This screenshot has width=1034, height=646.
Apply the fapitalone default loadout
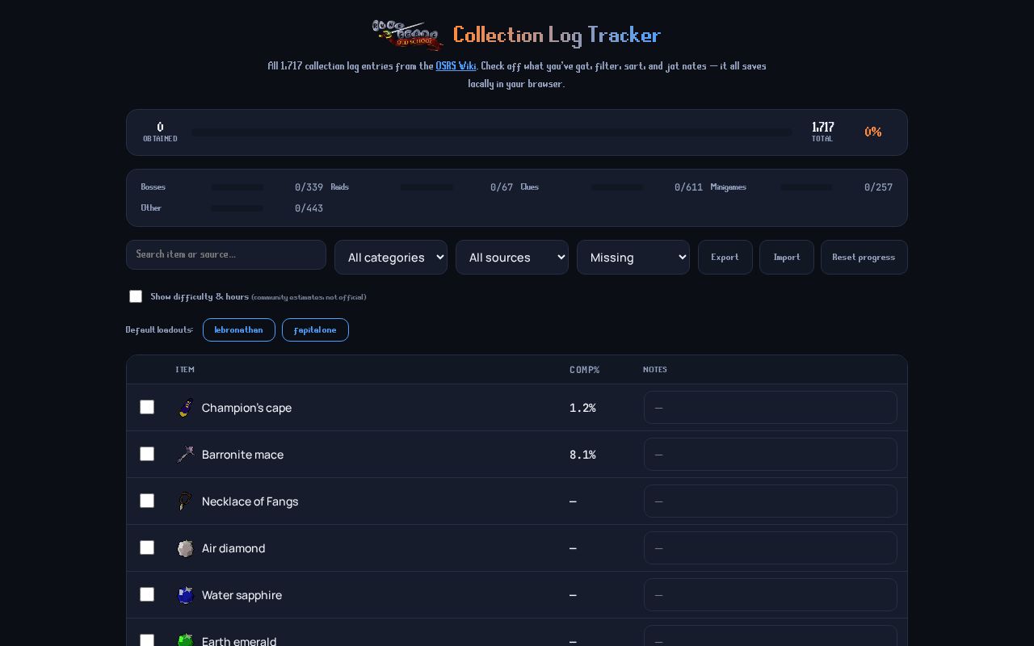coord(315,329)
